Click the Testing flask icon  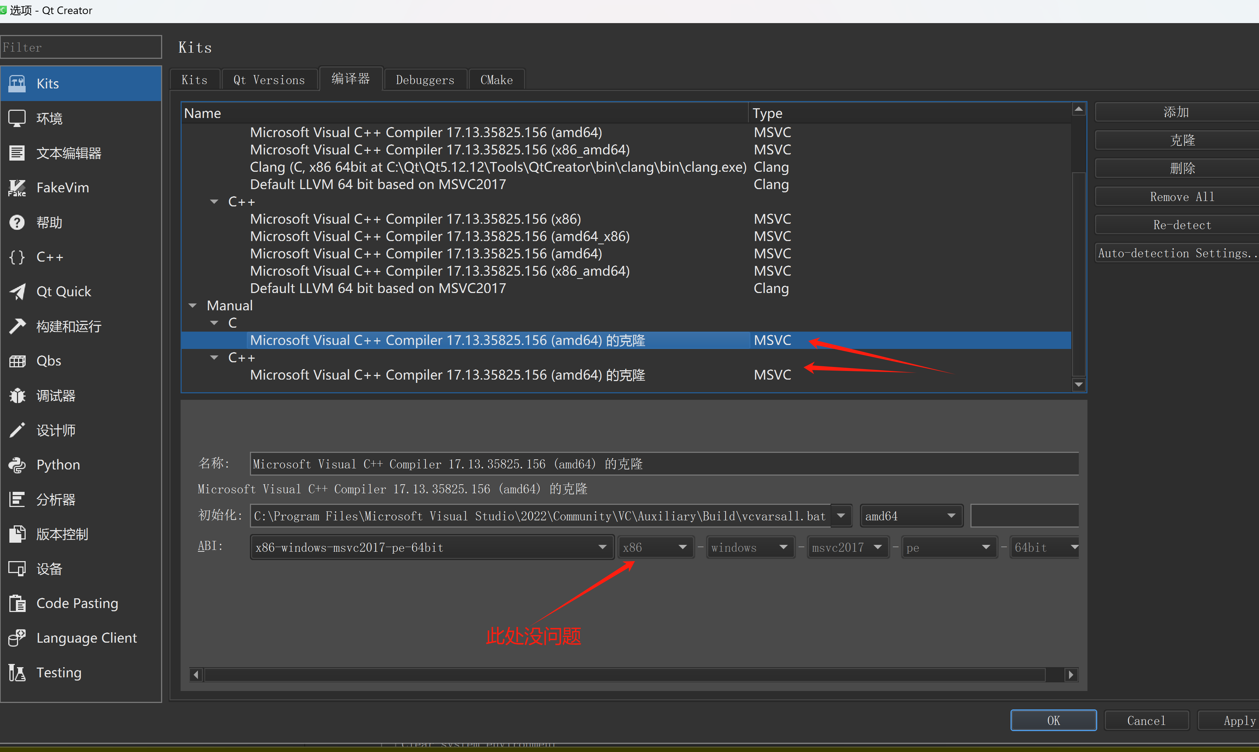pos(17,673)
